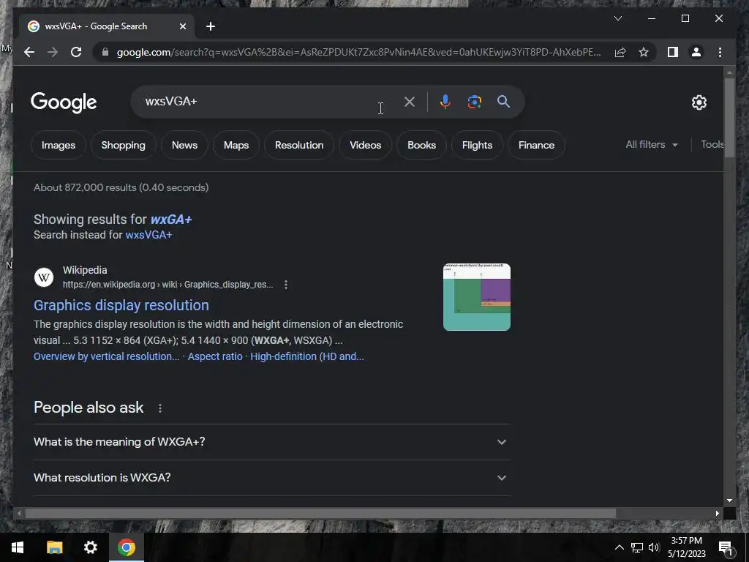The height and width of the screenshot is (562, 749).
Task: Open Google quick settings gear
Action: pos(699,102)
